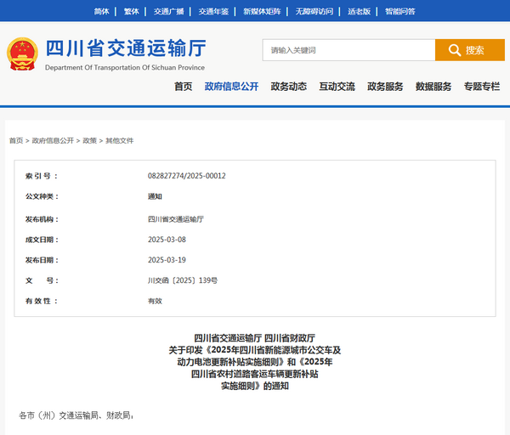510x435 pixels.
Task: Click the national emblem logo
Action: pos(20,54)
